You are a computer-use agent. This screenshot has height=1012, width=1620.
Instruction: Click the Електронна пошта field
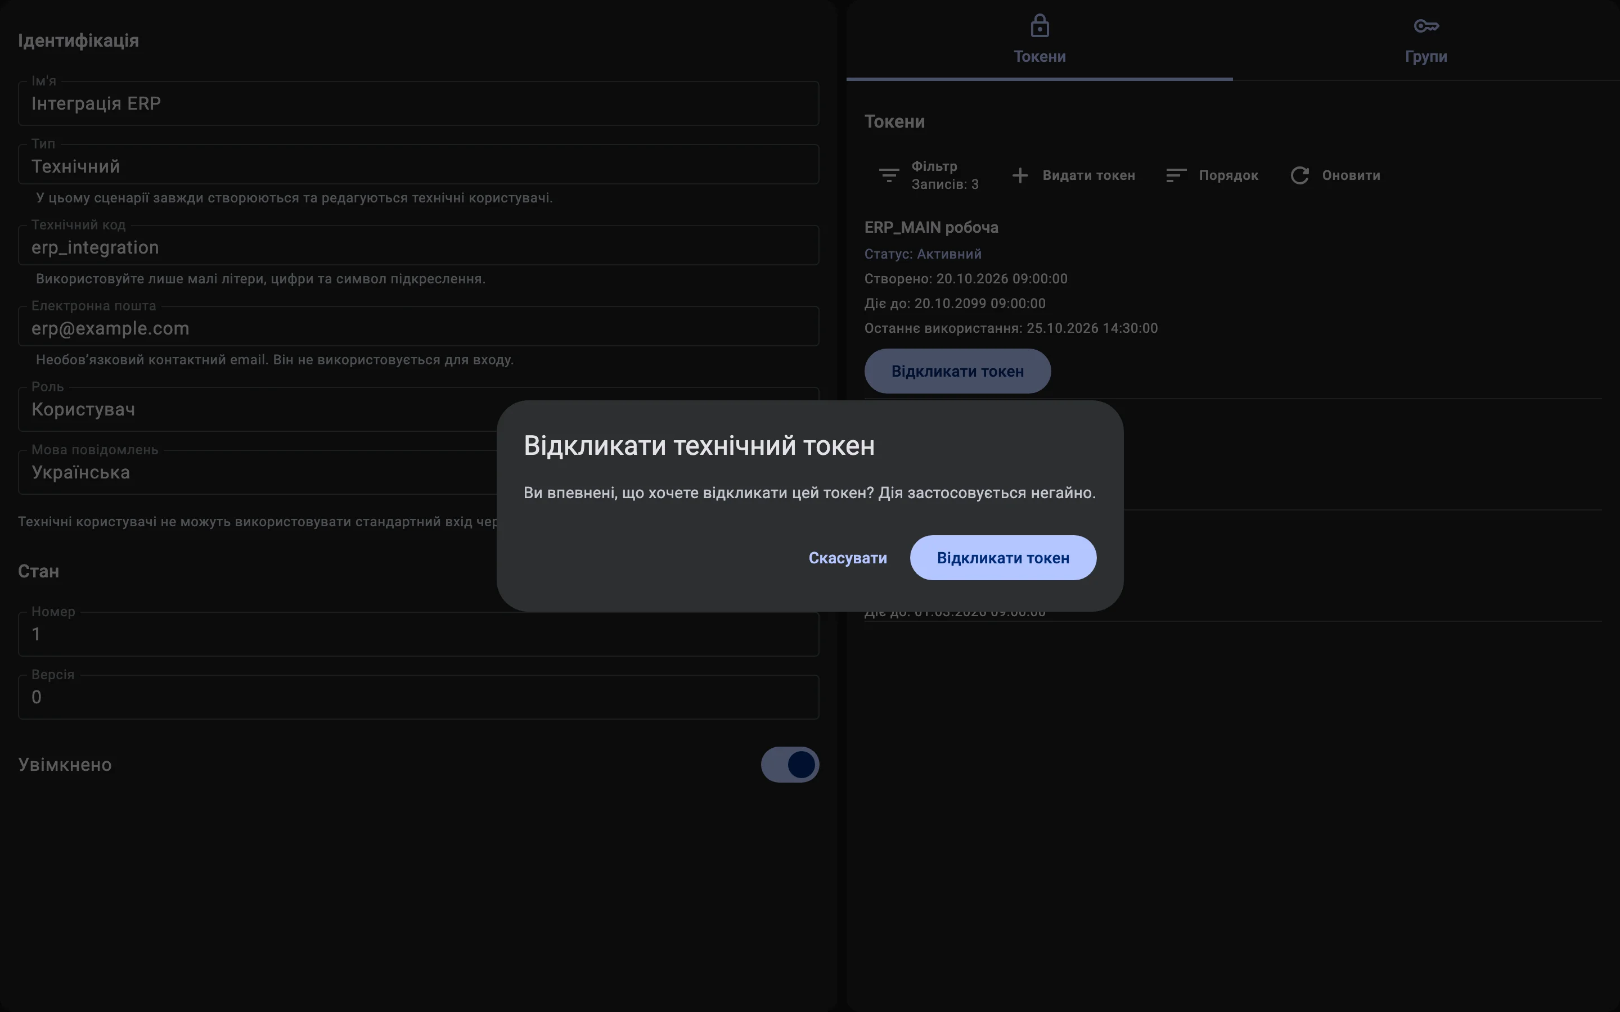(418, 327)
